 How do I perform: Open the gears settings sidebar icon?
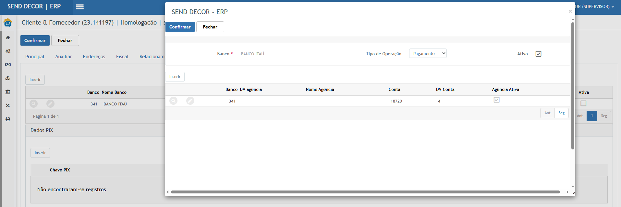point(8,51)
